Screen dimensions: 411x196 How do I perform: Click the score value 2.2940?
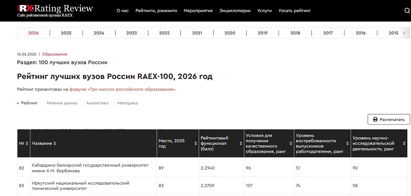pyautogui.click(x=208, y=168)
